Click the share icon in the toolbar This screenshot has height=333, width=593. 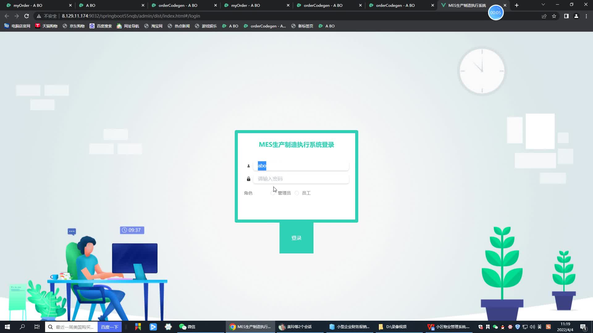[544, 16]
